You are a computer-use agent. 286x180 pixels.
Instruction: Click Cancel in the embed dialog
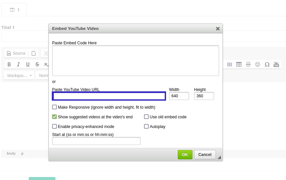(x=205, y=155)
